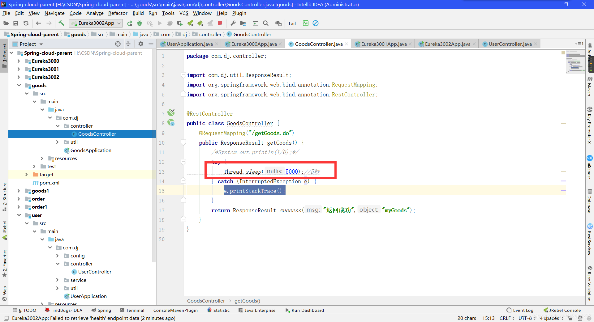The image size is (594, 322).
Task: Open the File menu
Action: pos(6,13)
